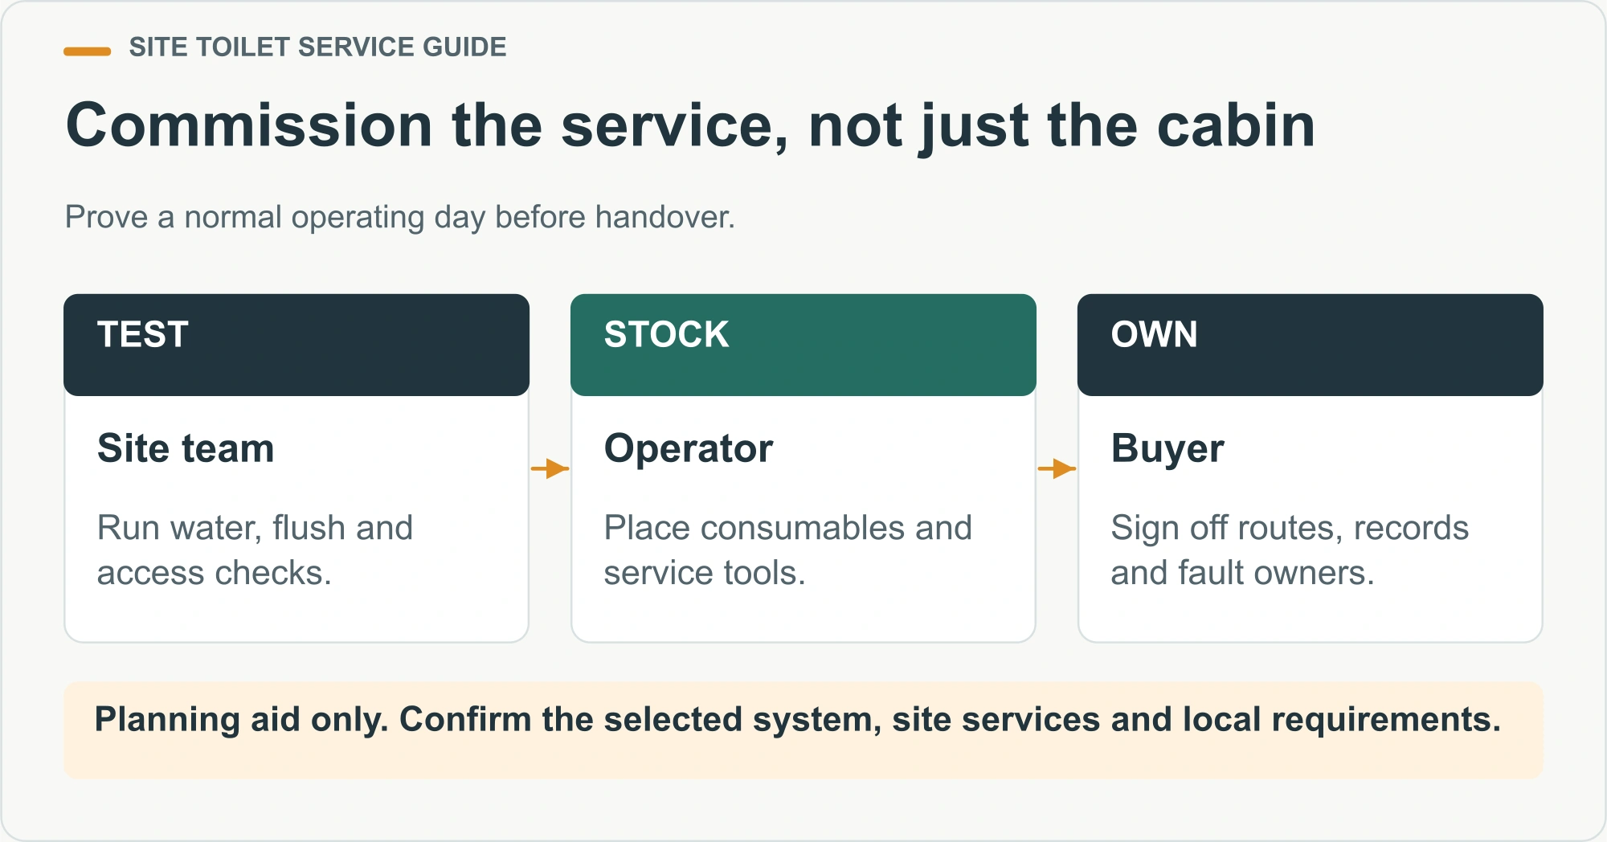Click 'Sign off routes, records and fault owners.' text
Image resolution: width=1607 pixels, height=842 pixels.
tap(1290, 550)
